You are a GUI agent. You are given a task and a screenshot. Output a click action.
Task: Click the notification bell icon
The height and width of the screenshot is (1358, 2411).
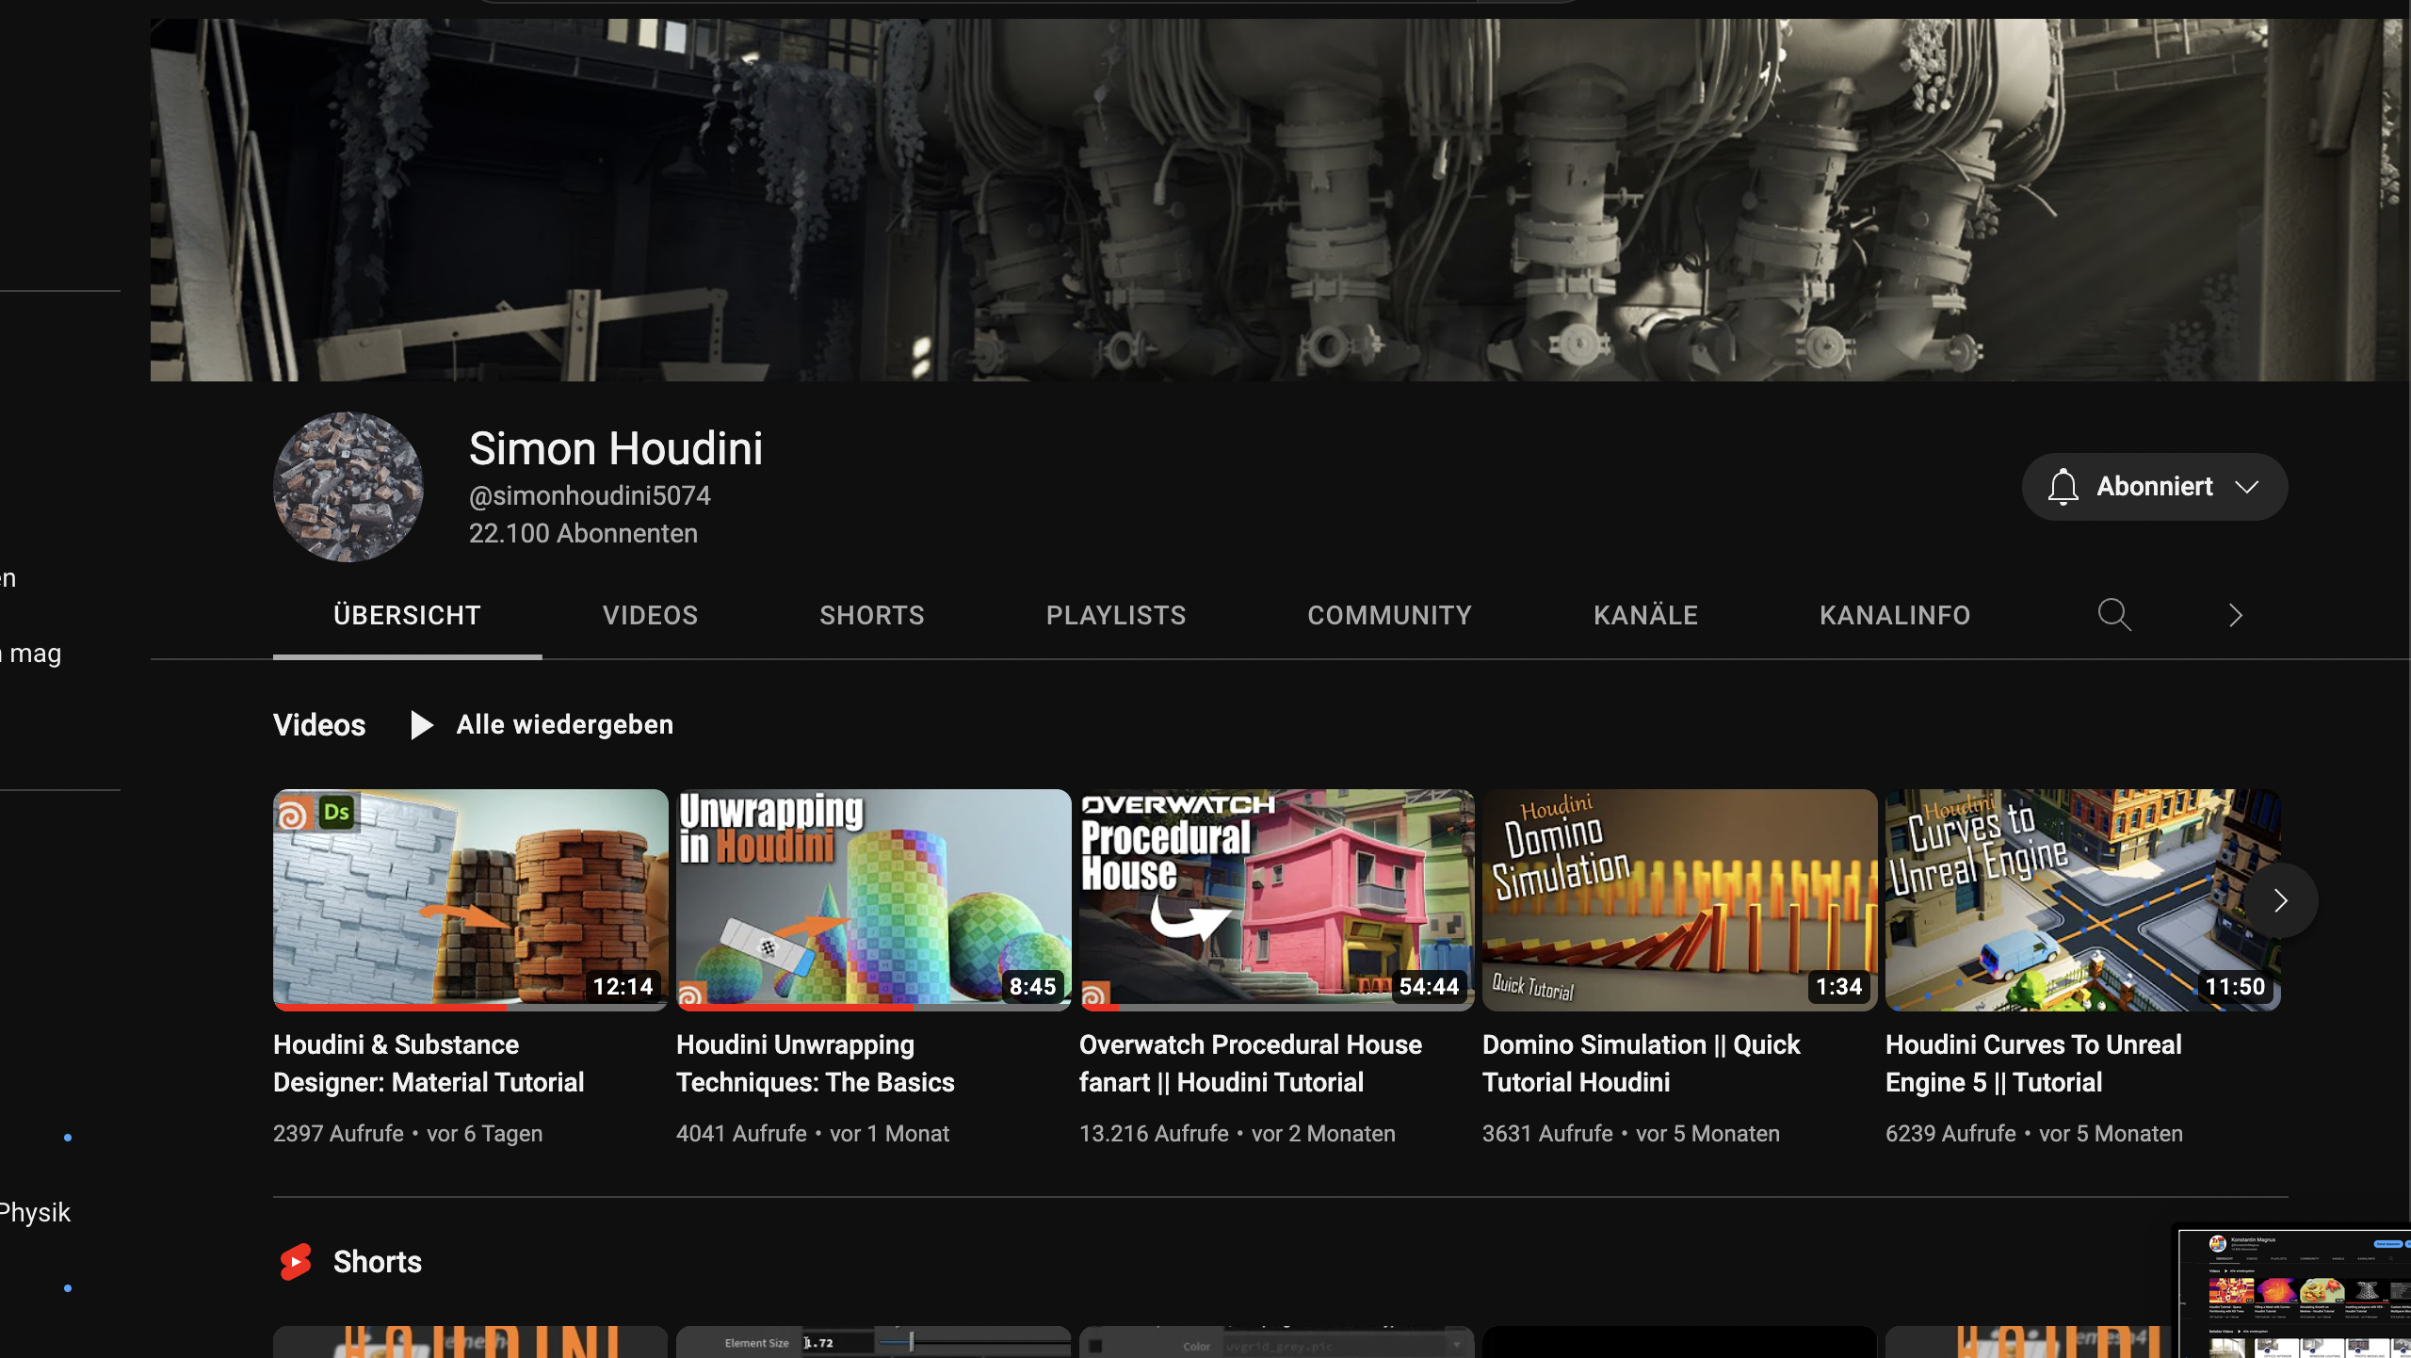[2063, 487]
